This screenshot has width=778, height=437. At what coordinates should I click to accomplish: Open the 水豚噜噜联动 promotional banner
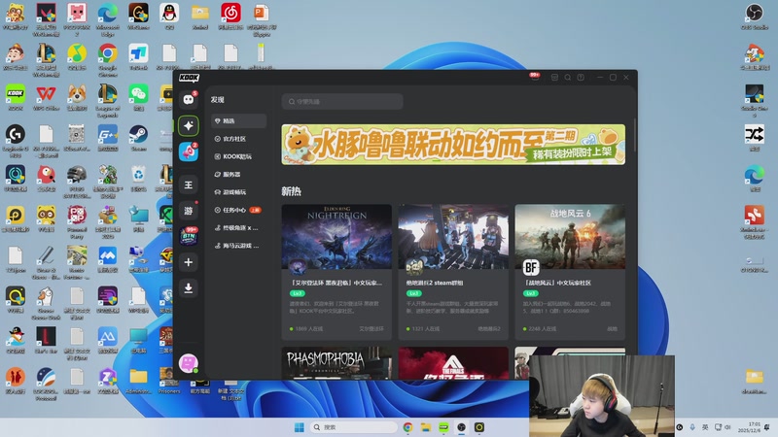tap(453, 144)
